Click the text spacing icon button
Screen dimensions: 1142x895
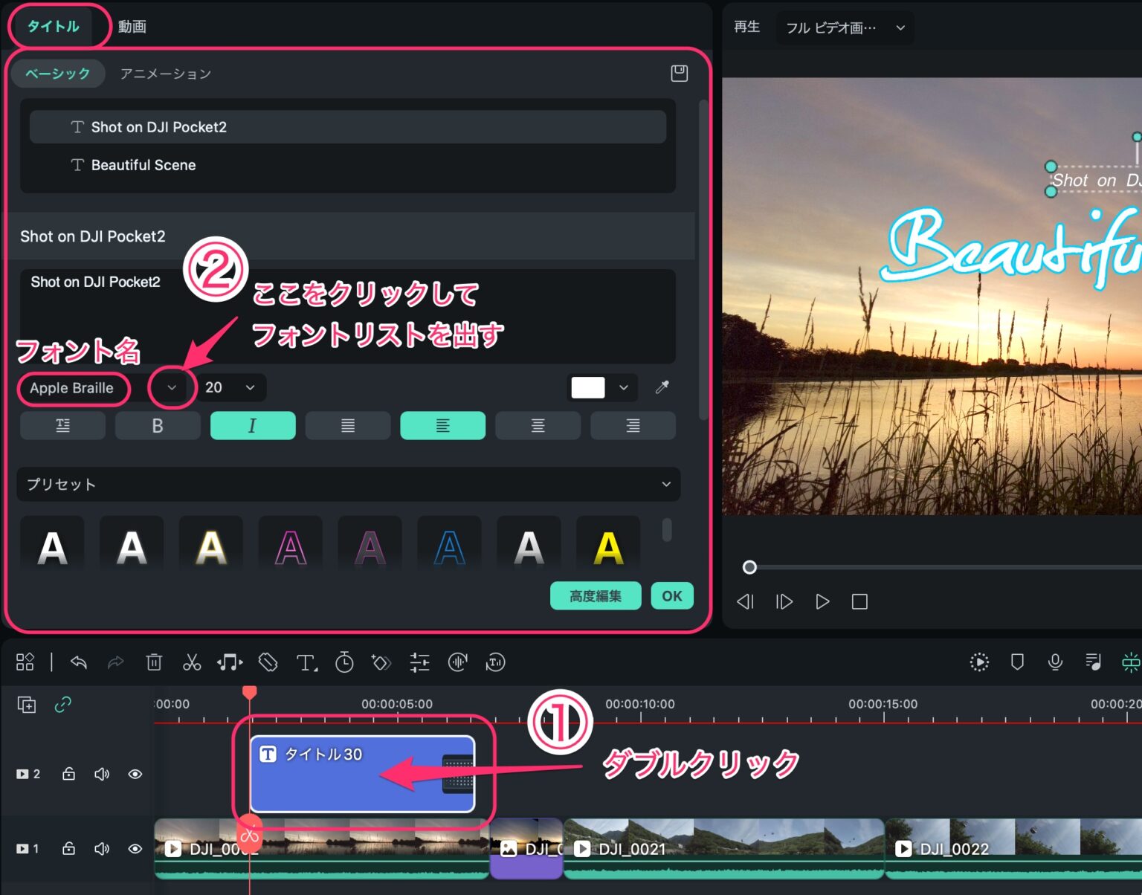pos(62,425)
